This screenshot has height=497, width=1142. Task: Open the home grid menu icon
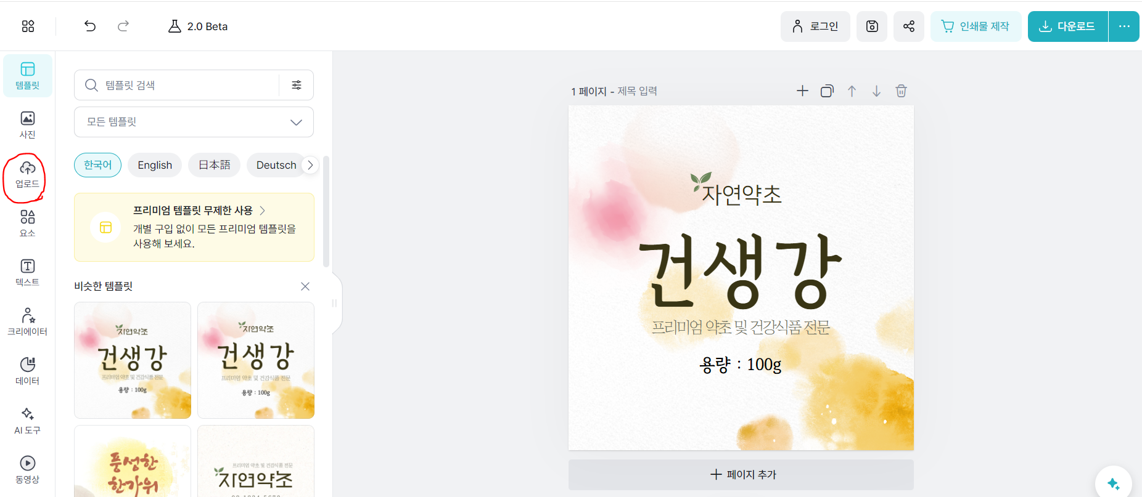pyautogui.click(x=28, y=26)
